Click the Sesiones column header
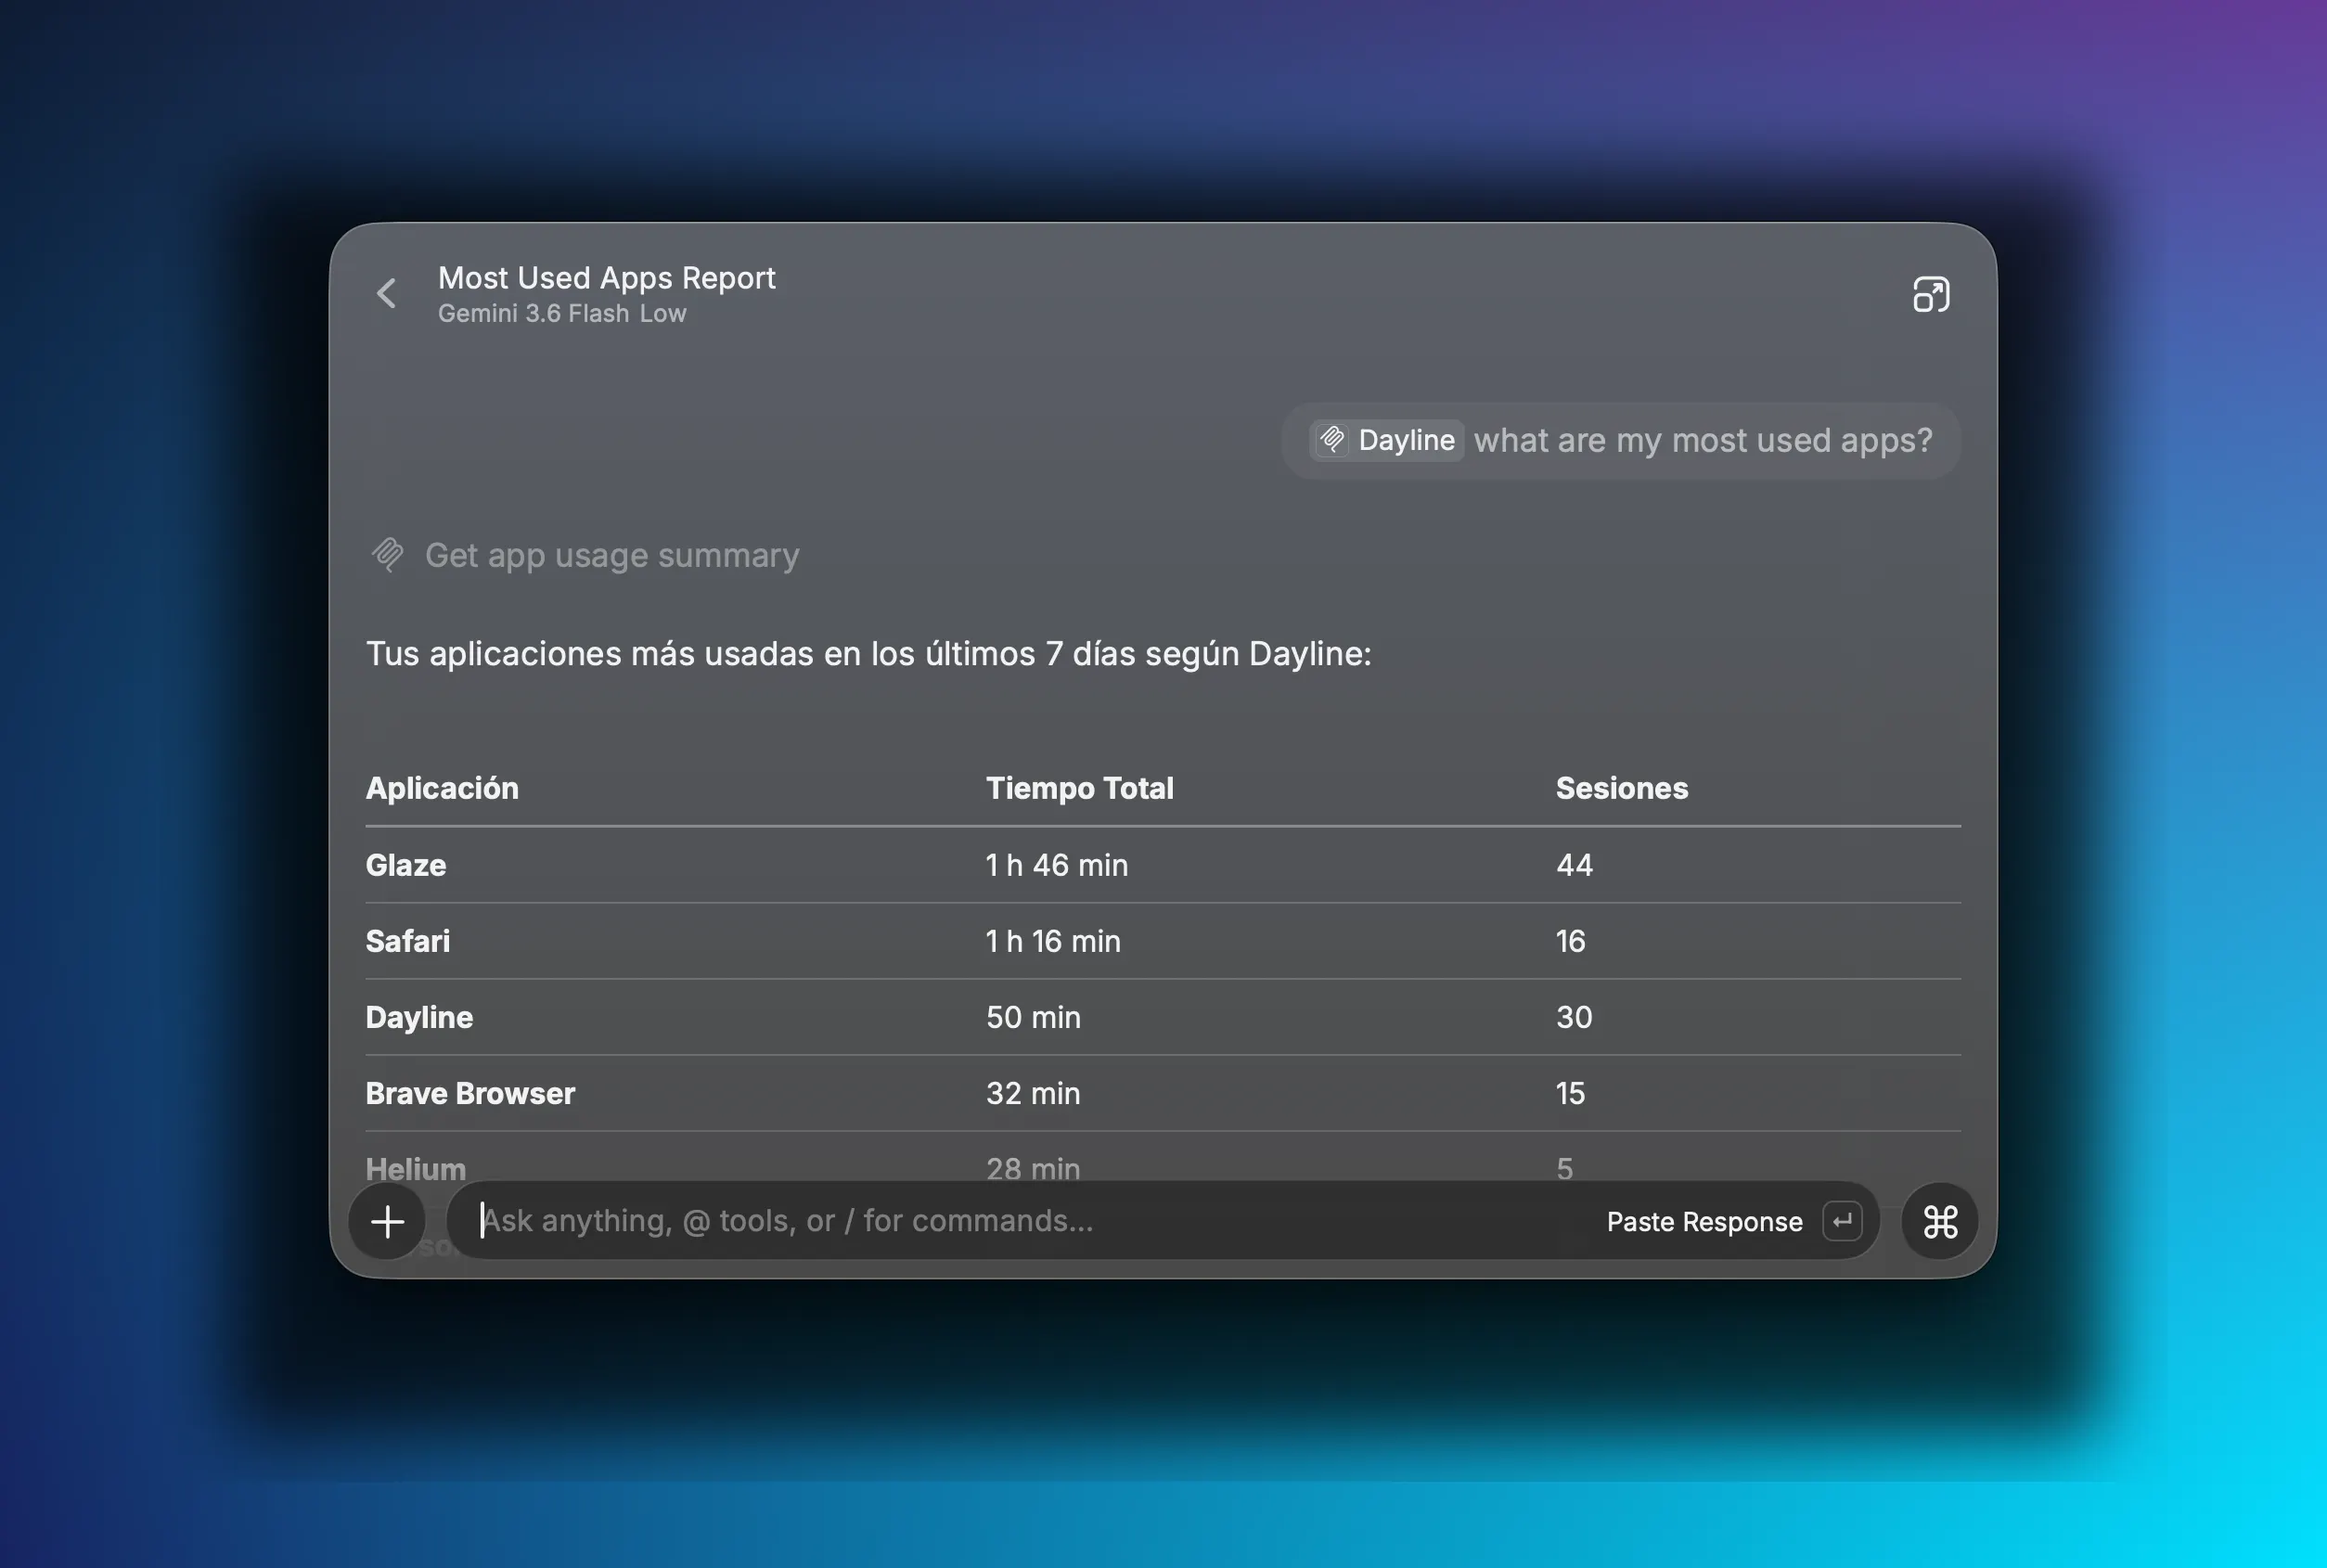The height and width of the screenshot is (1568, 2327). [1622, 788]
